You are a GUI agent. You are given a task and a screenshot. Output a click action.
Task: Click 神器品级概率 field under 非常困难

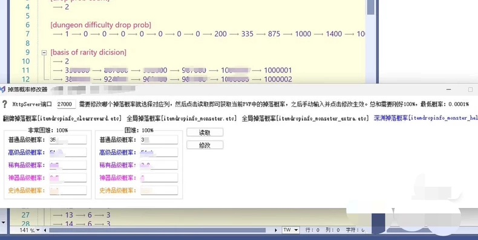pyautogui.click(x=68, y=178)
